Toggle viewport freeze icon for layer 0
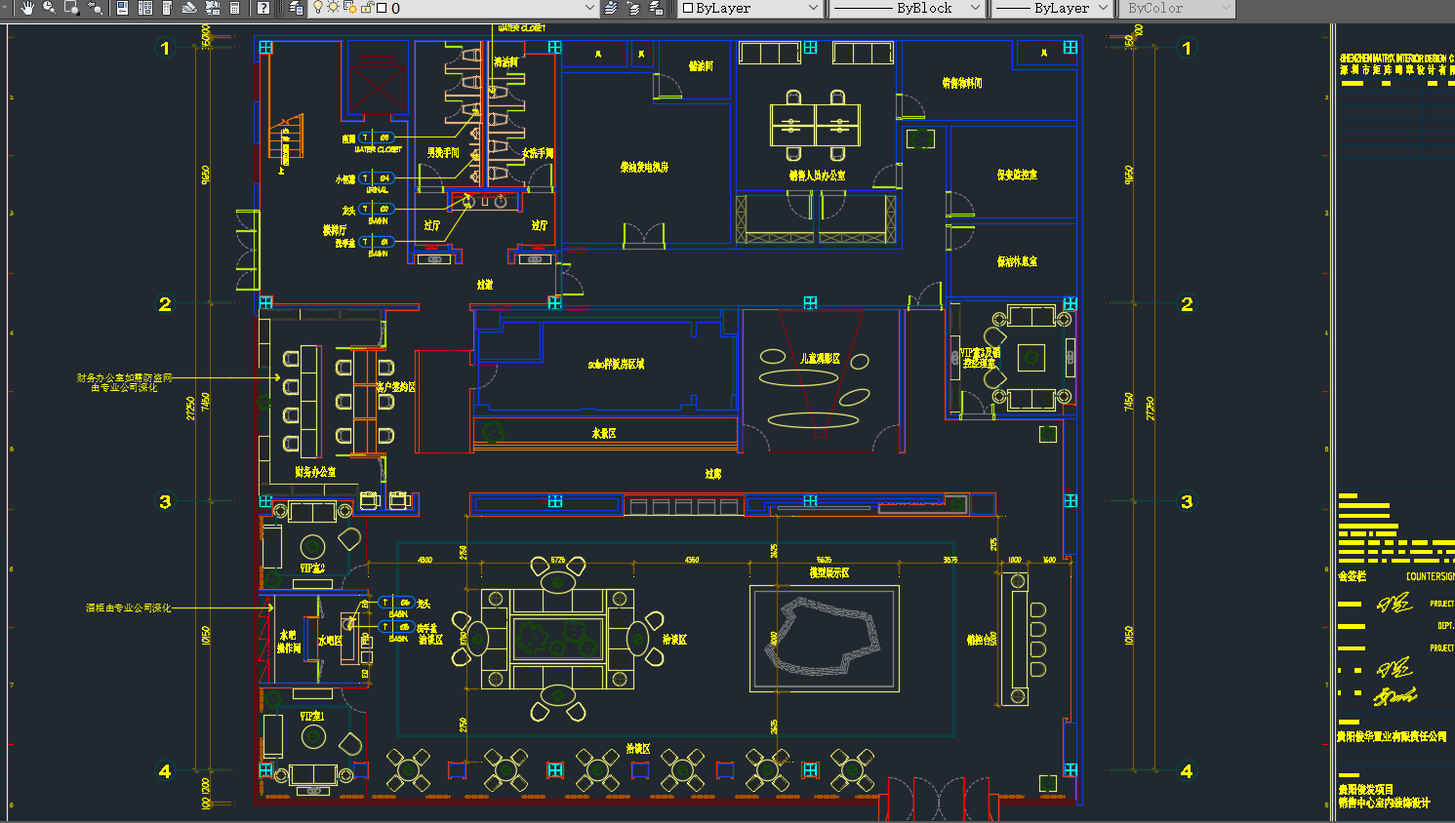Image resolution: width=1455 pixels, height=823 pixels. pos(350,8)
